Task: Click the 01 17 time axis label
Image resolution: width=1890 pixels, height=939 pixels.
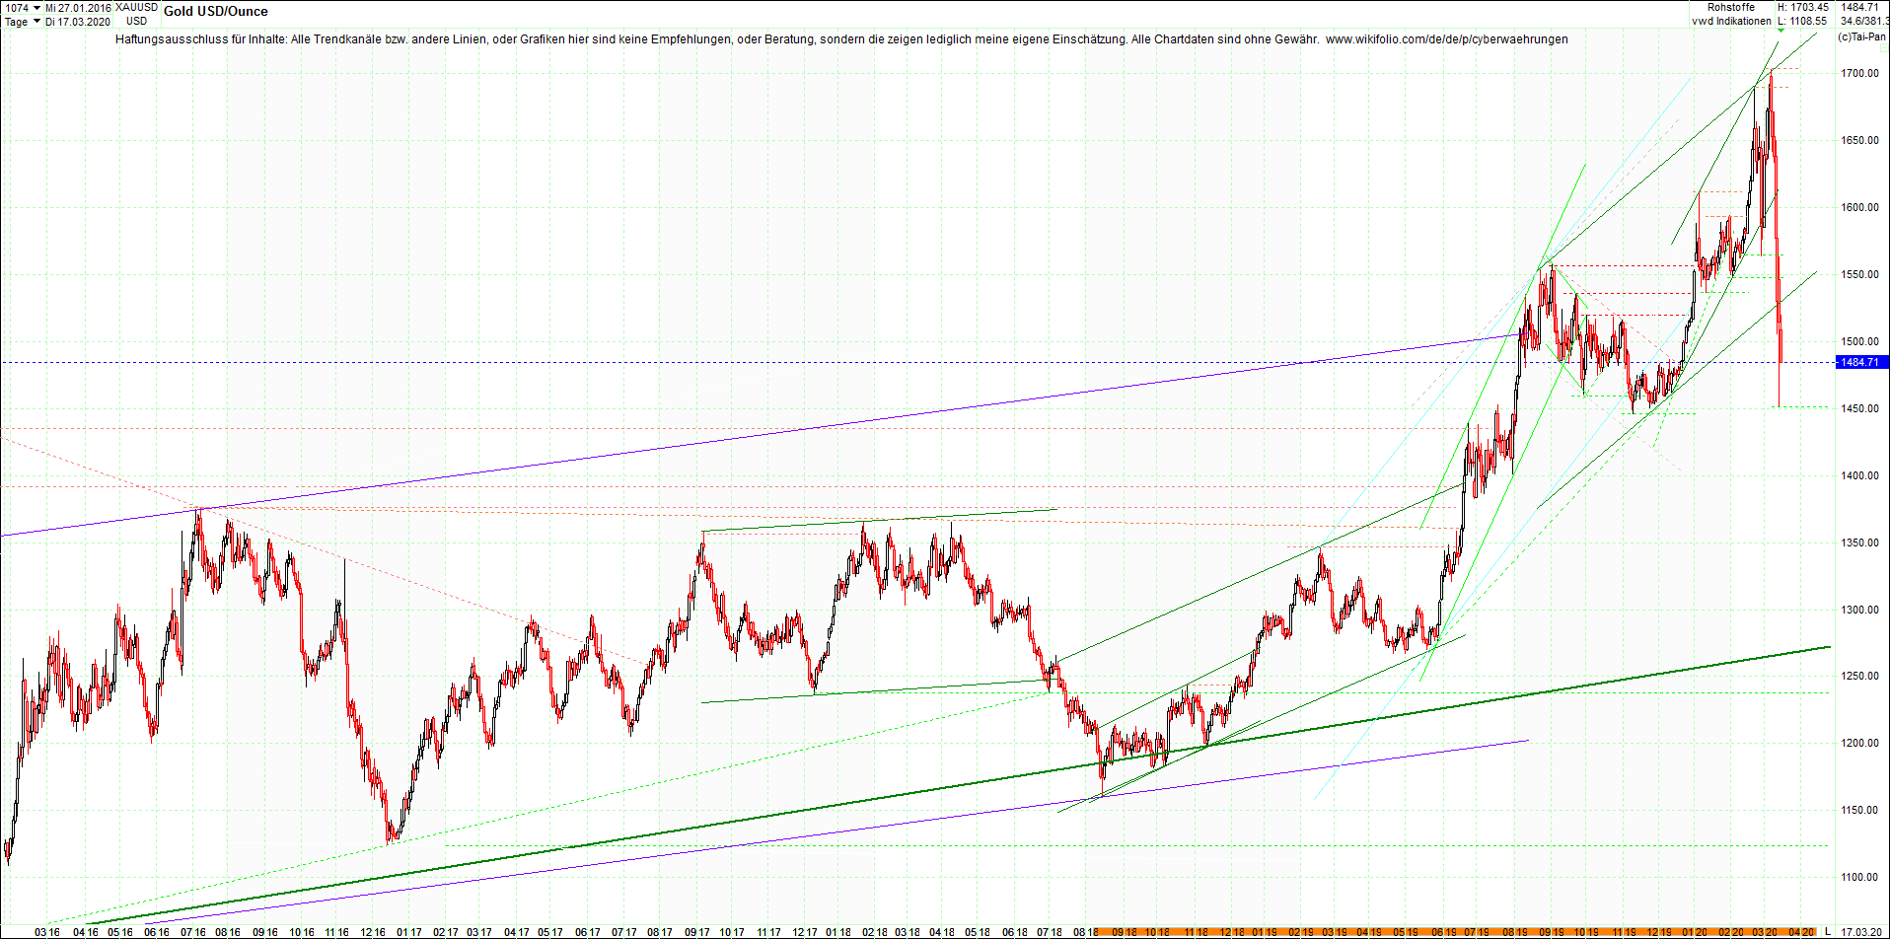Action: pos(409,932)
